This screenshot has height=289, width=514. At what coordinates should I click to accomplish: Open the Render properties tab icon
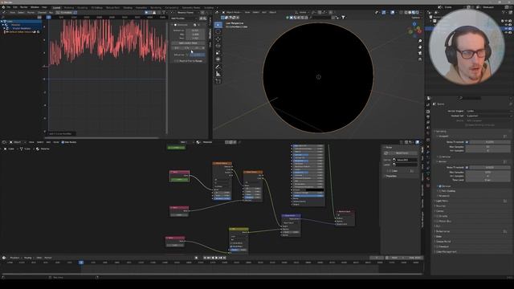[428, 112]
